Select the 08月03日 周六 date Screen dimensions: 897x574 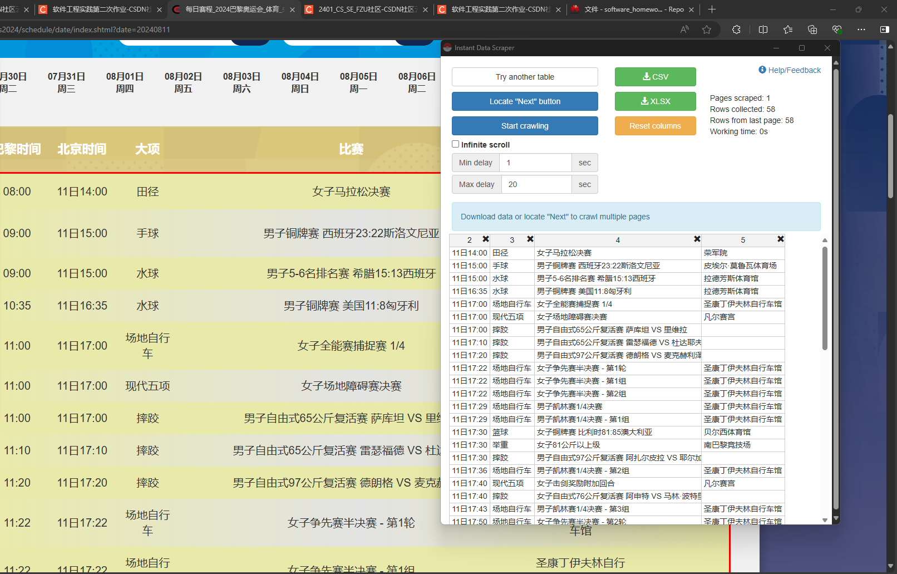coord(241,82)
